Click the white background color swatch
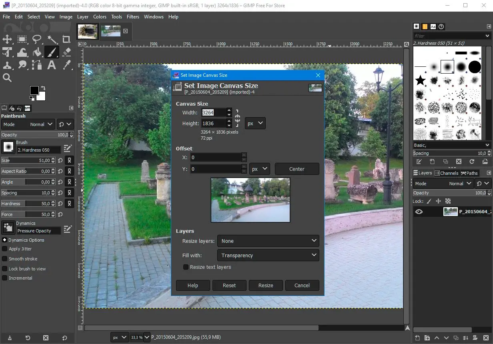 coord(42,97)
